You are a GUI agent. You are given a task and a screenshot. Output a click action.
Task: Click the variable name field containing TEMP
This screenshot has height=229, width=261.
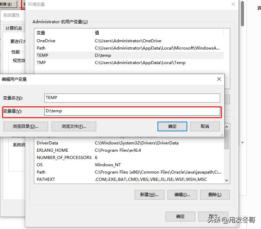[x=132, y=98]
